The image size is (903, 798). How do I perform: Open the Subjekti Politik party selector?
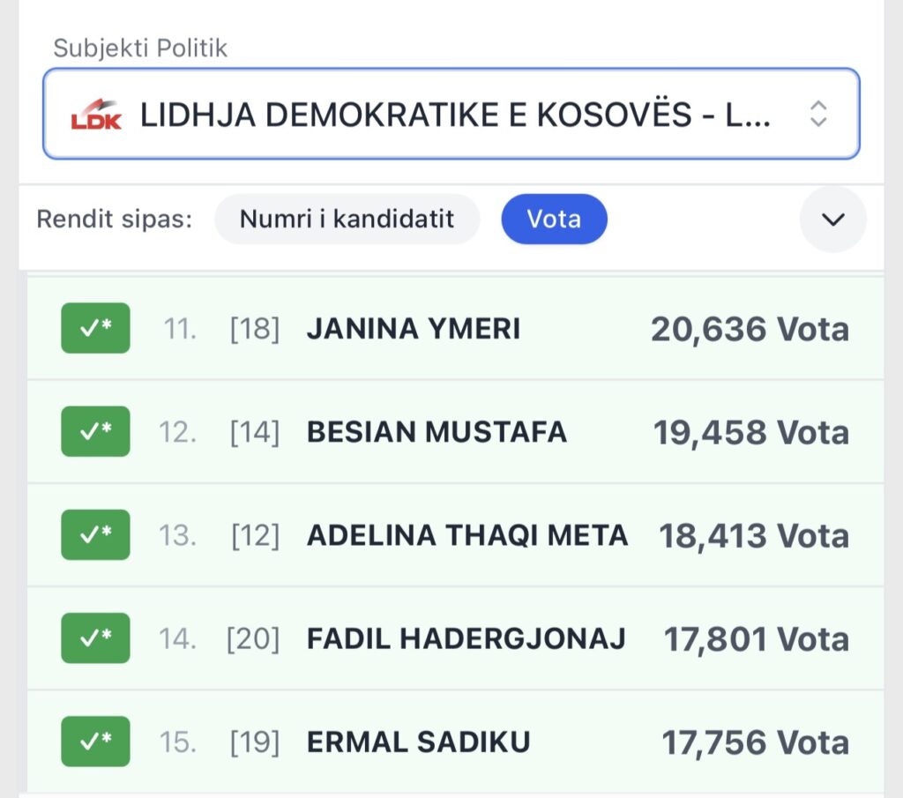coord(451,115)
